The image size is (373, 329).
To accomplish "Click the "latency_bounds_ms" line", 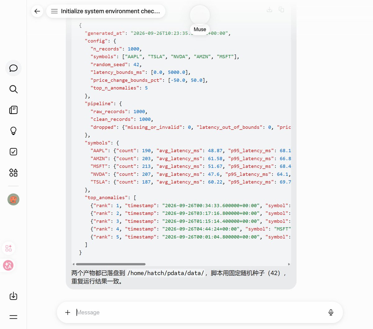I will (x=140, y=72).
